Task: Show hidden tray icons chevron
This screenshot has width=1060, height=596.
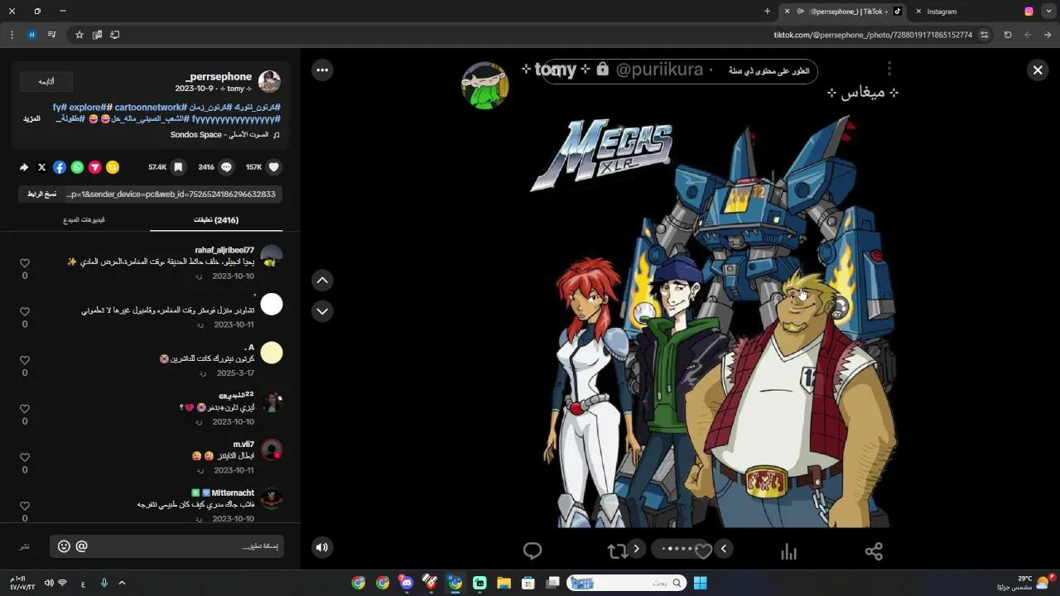Action: click(122, 583)
